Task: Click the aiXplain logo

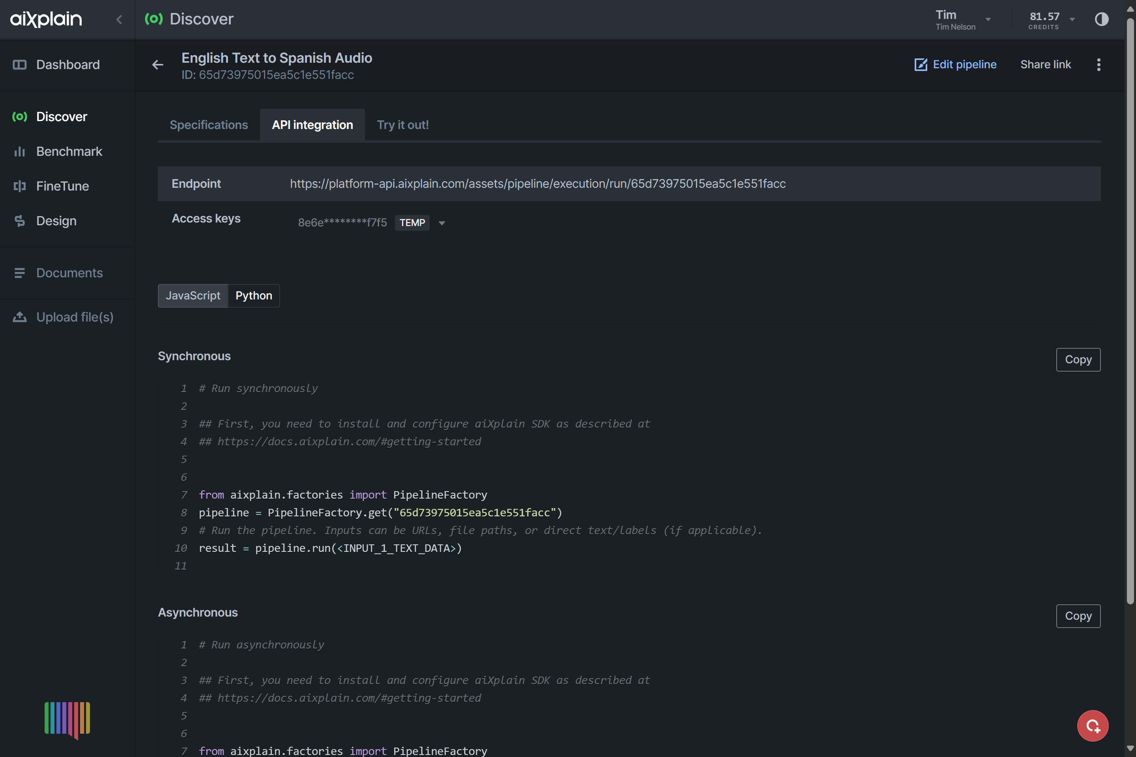Action: [x=46, y=19]
